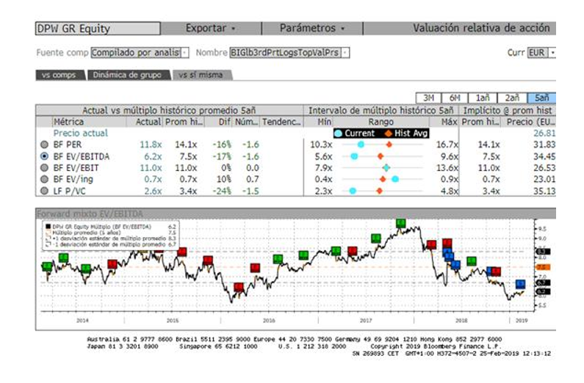This screenshot has width=584, height=383.
Task: Click the red marker at the 2015 chart low
Action: (x=239, y=287)
